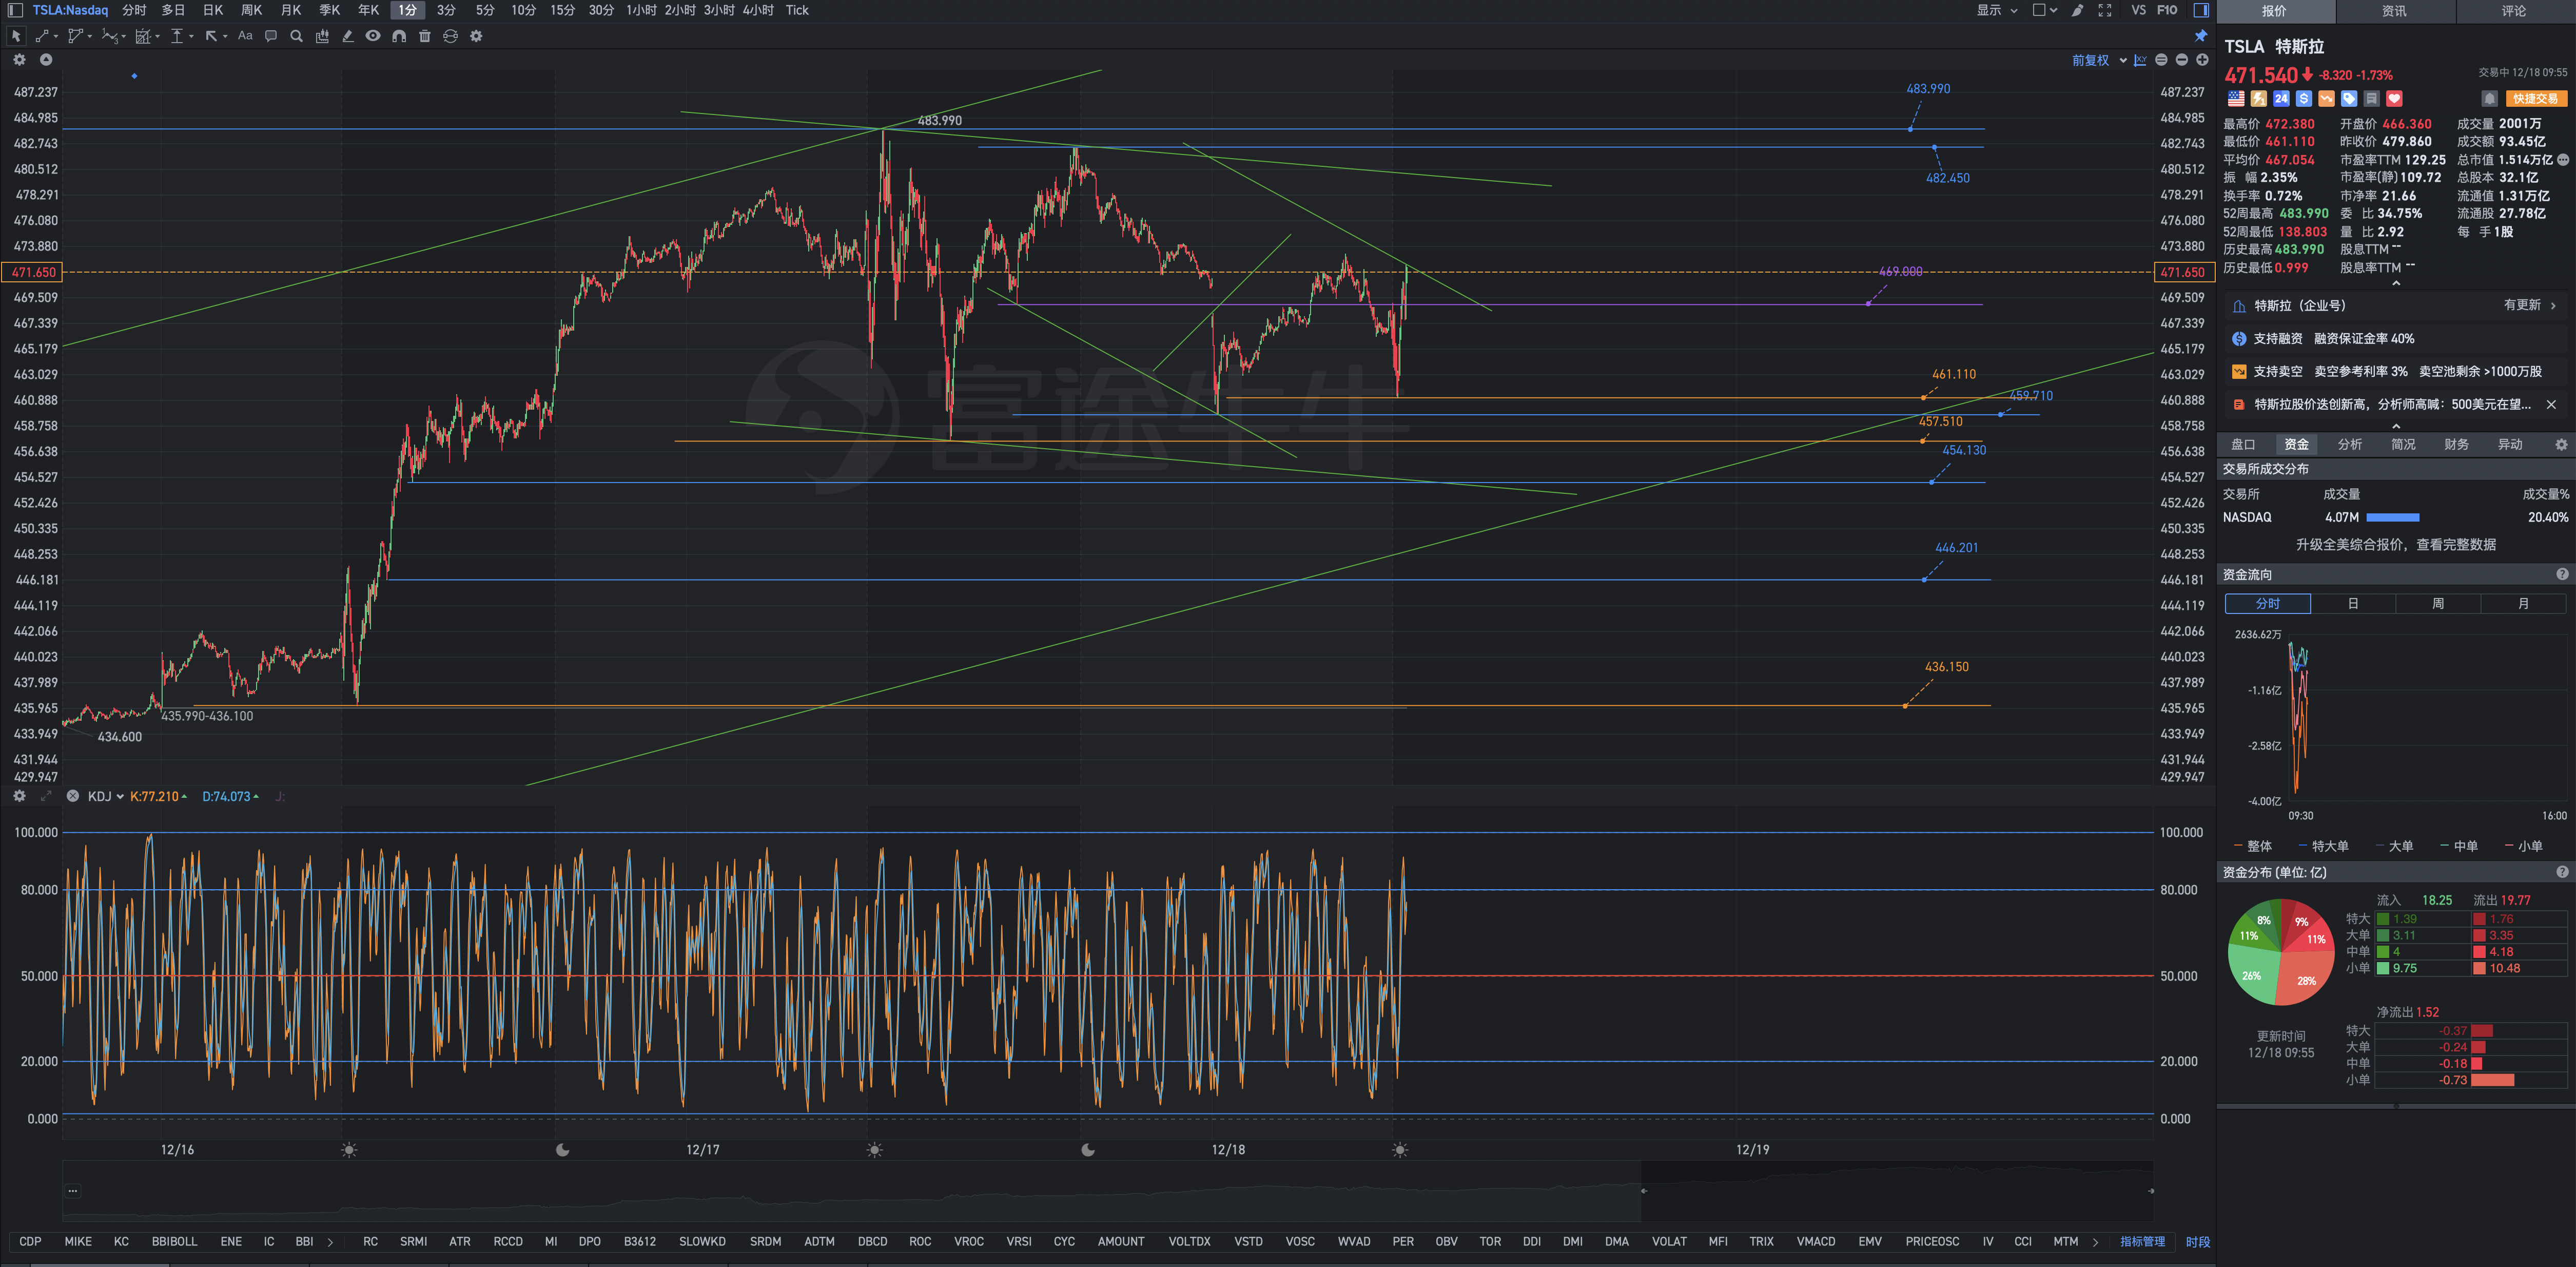Screen dimensions: 2576x1267
Task: Reset chart zoom with equals icon
Action: click(2161, 60)
